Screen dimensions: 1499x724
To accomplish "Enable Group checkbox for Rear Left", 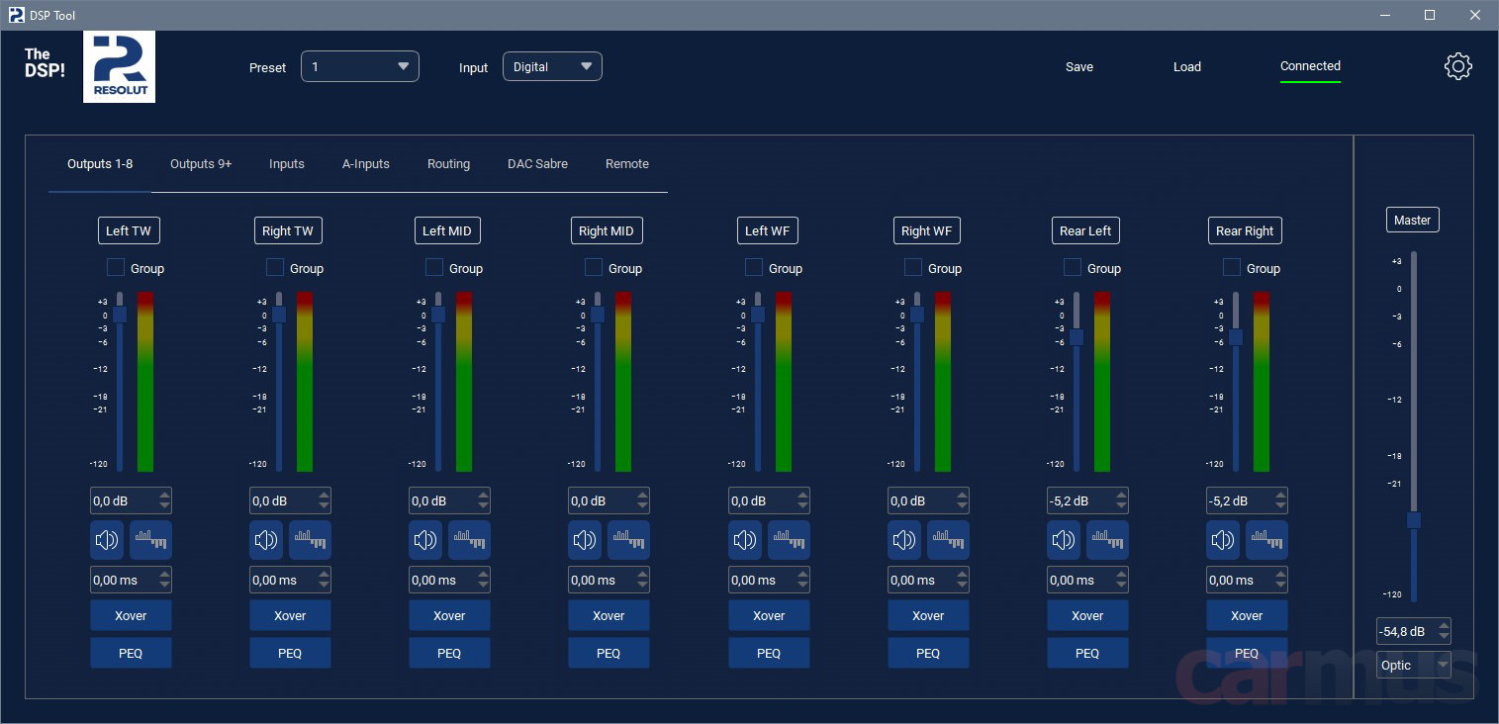I will pyautogui.click(x=1073, y=267).
